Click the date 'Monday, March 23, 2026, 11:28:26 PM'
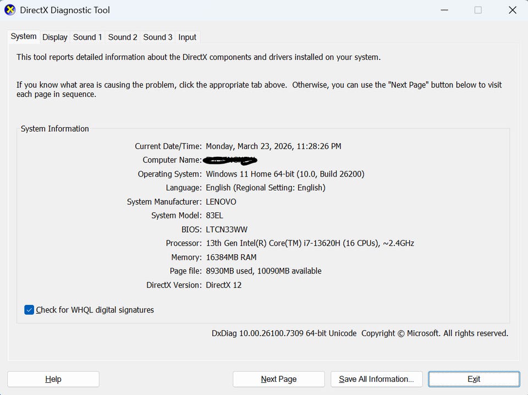Viewport: 528px width, 395px height. 273,146
